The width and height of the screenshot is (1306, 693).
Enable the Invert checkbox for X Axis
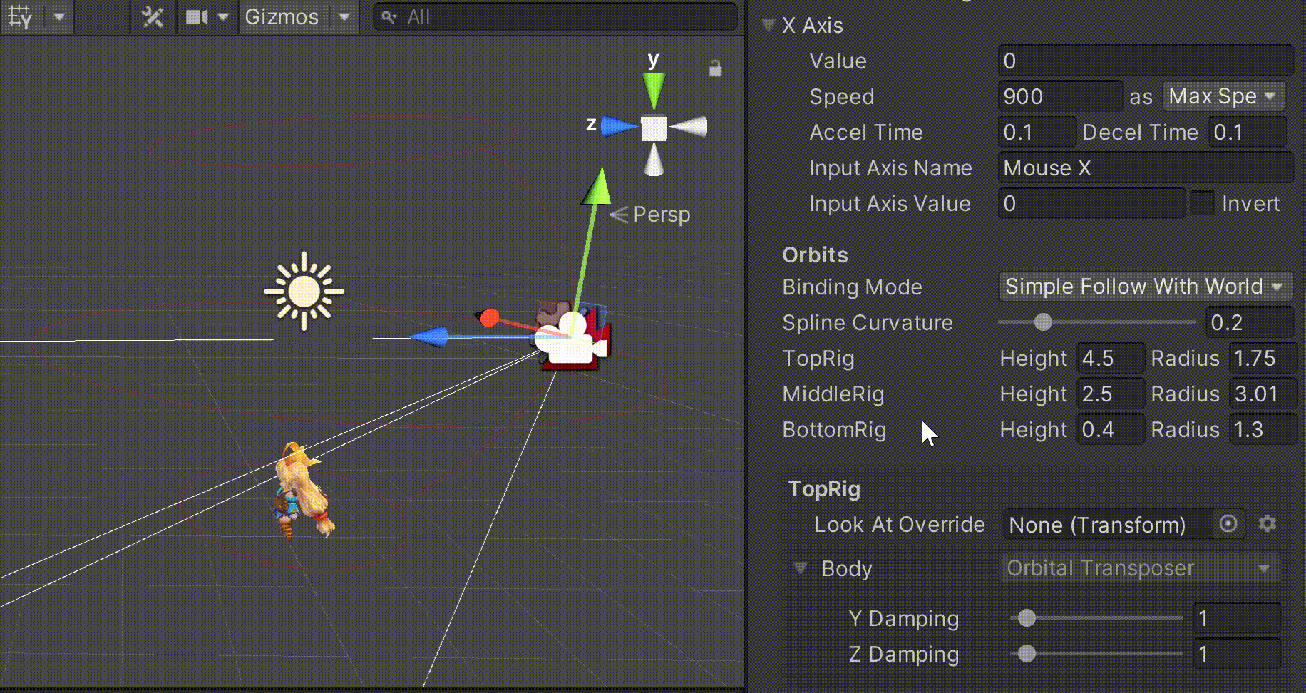pyautogui.click(x=1202, y=203)
